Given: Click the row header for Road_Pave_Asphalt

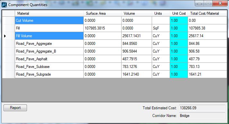Looking at the screenshot, I should [8, 59].
